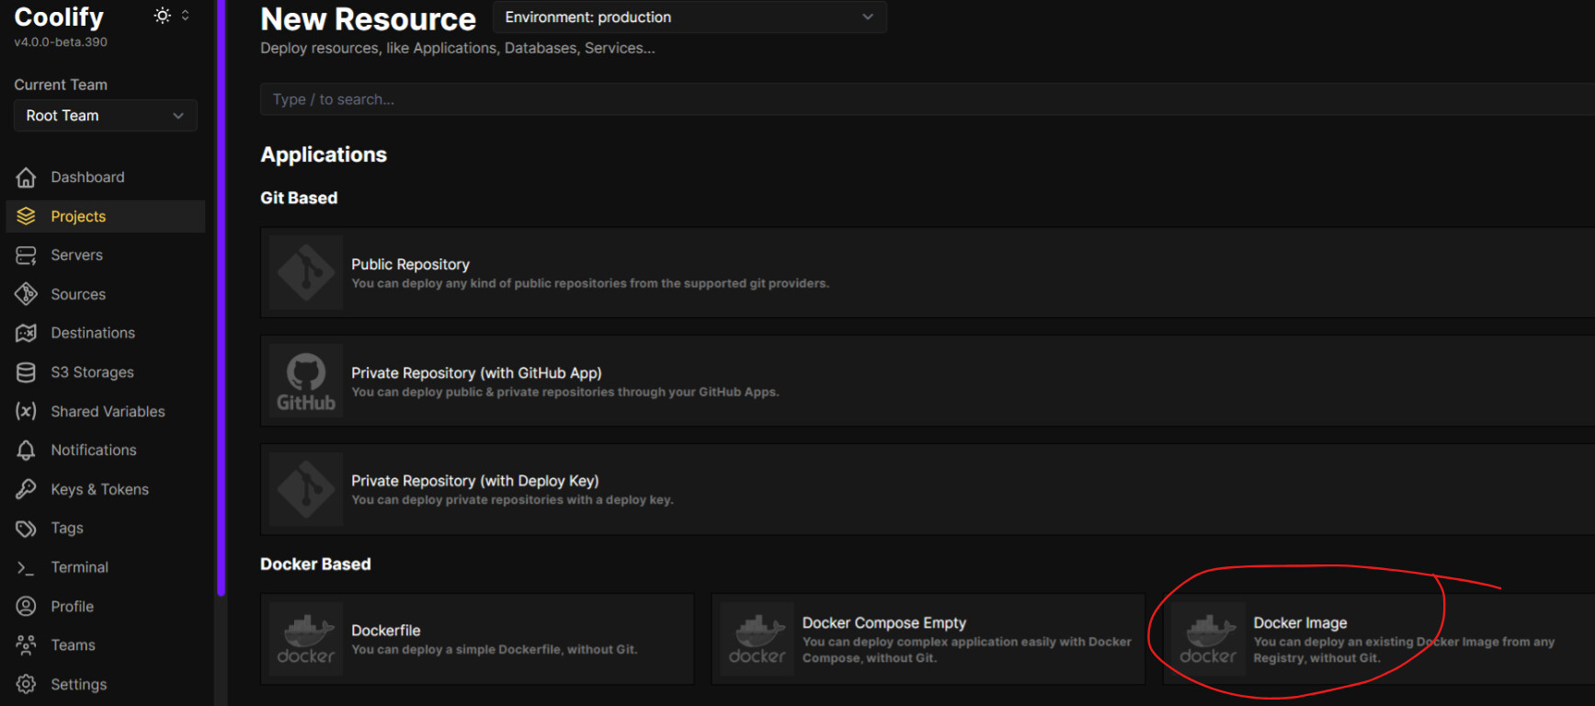Click the Public Repository git logo
The height and width of the screenshot is (706, 1595).
(x=306, y=272)
